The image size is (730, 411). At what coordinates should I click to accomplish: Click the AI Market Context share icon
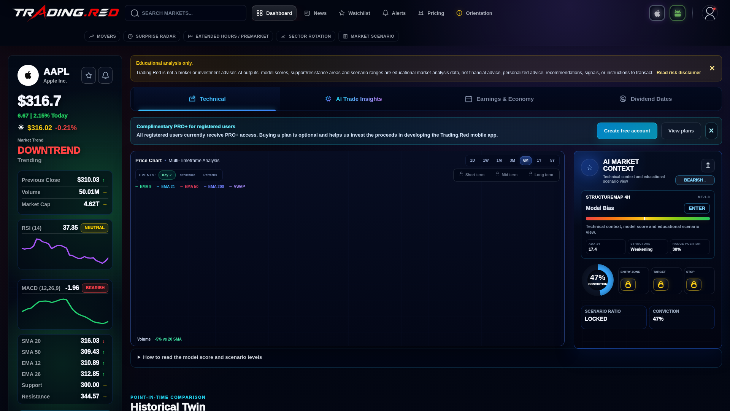[x=708, y=166]
